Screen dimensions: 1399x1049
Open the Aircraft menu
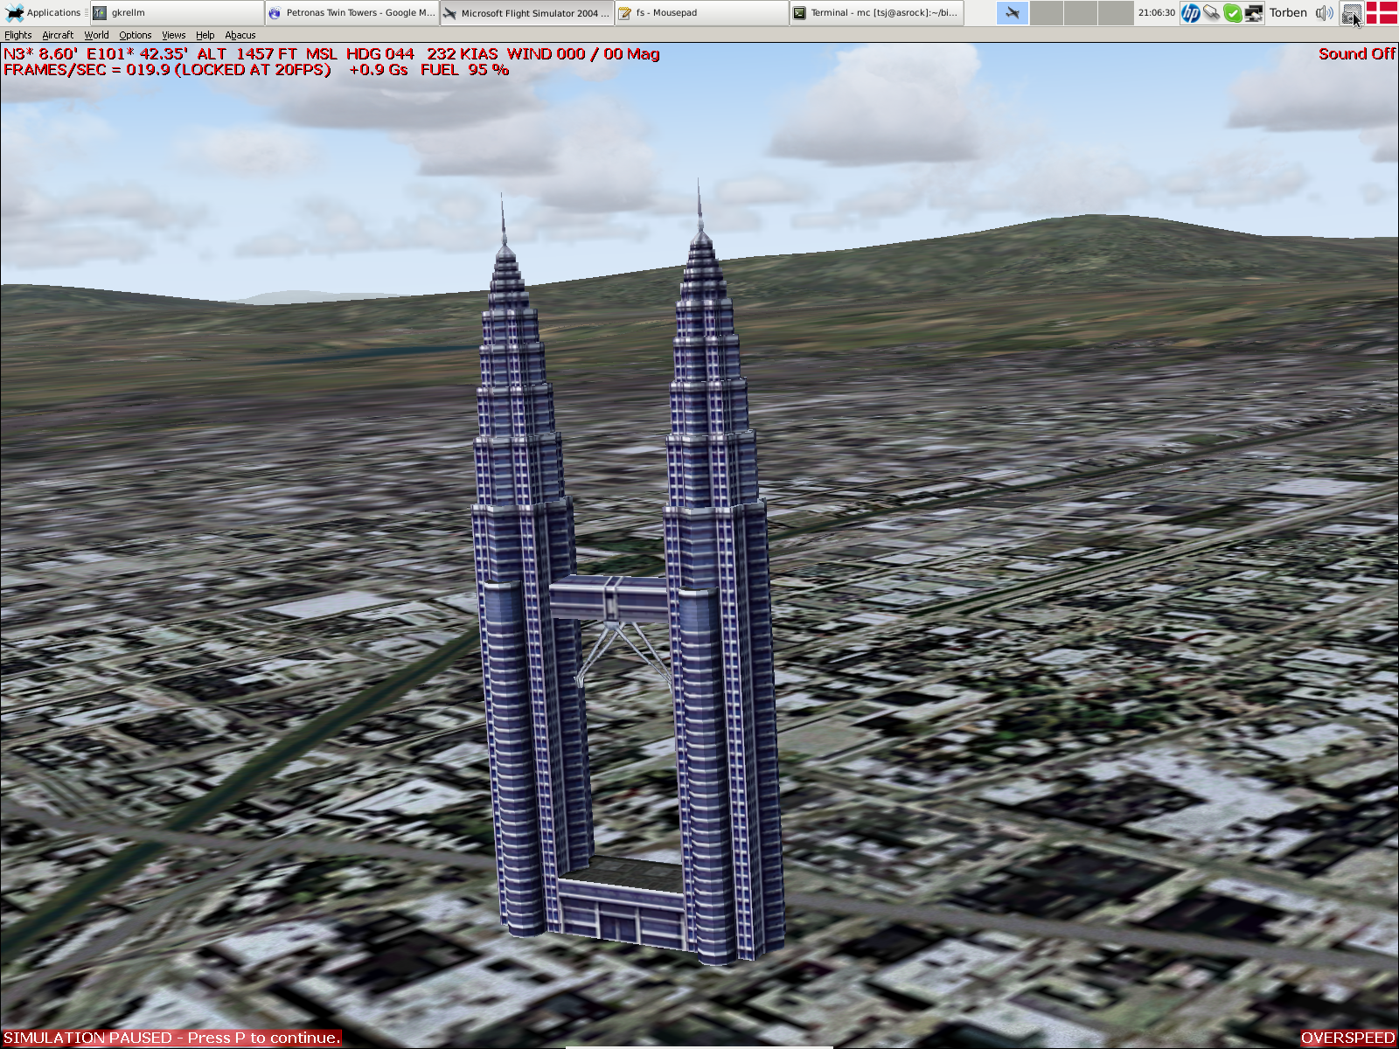point(58,35)
